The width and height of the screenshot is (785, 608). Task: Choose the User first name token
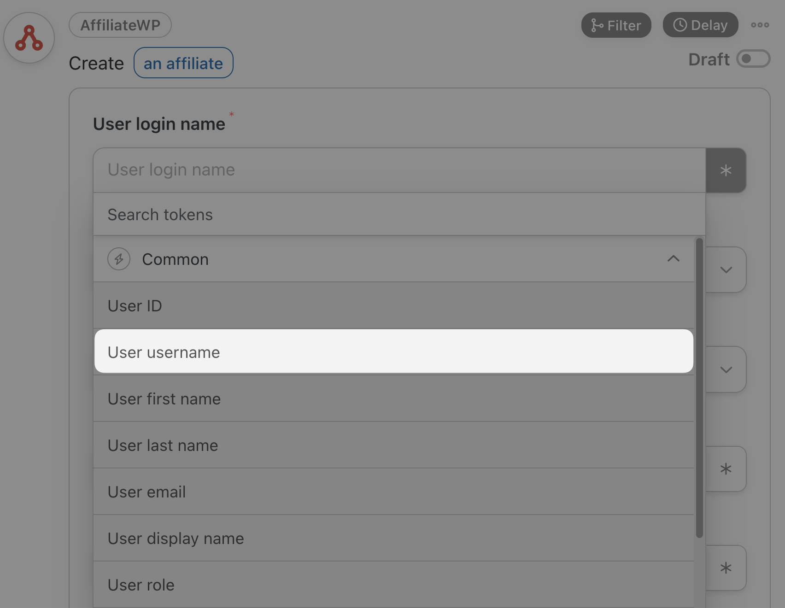(x=393, y=399)
